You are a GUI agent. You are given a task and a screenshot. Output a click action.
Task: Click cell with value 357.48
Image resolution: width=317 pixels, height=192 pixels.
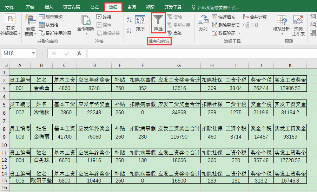tap(261, 160)
